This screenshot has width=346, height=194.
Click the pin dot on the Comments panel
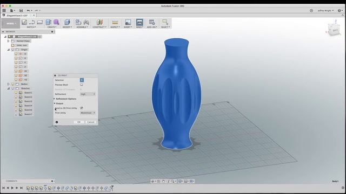tap(52, 181)
